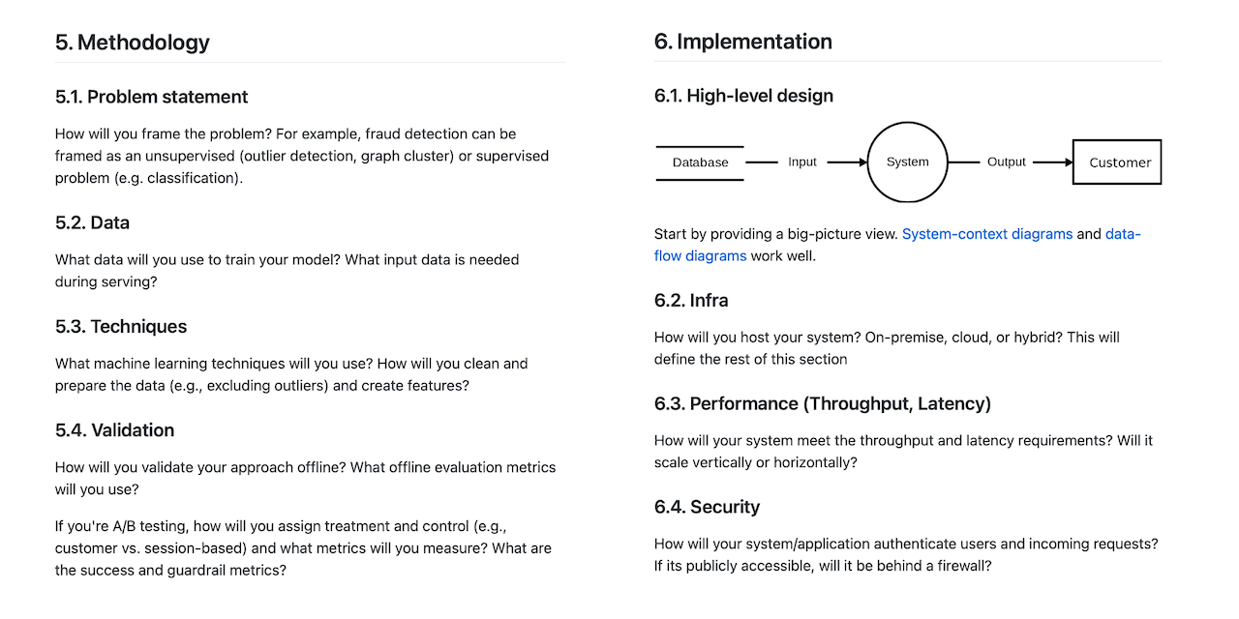Screen dimensions: 1239x619
Task: Click the 5.3. Techniques subheading
Action: pyautogui.click(x=121, y=327)
